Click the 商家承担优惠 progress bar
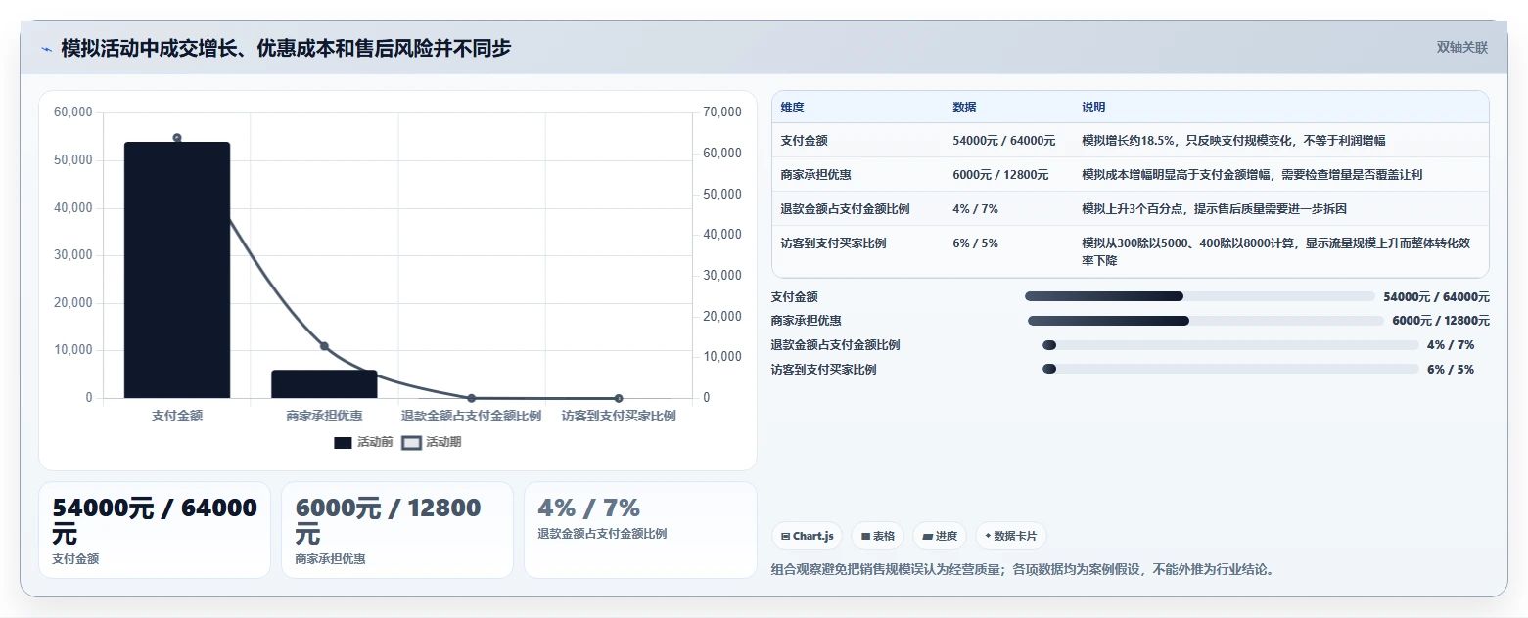The height and width of the screenshot is (618, 1528). pyautogui.click(x=1206, y=321)
